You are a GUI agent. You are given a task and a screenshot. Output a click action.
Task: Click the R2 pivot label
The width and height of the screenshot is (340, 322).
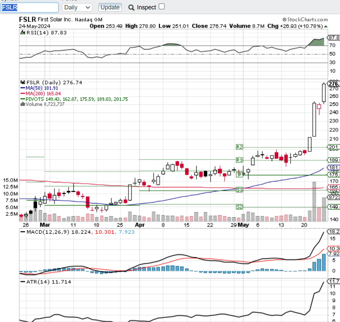point(239,147)
